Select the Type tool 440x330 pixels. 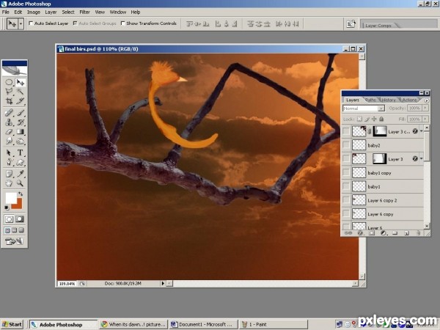[21, 153]
